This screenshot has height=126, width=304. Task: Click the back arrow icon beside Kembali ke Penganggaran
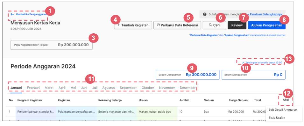12,14
